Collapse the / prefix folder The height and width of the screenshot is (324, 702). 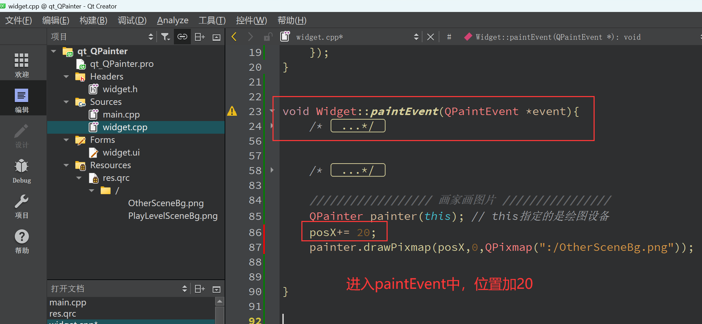pyautogui.click(x=92, y=191)
